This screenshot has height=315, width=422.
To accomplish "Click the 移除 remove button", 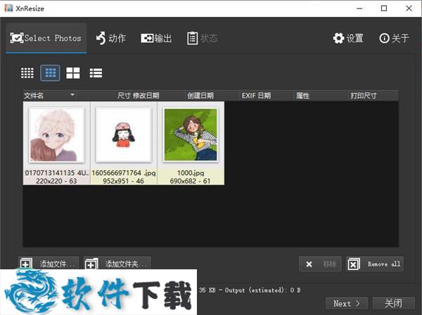I will [x=320, y=264].
